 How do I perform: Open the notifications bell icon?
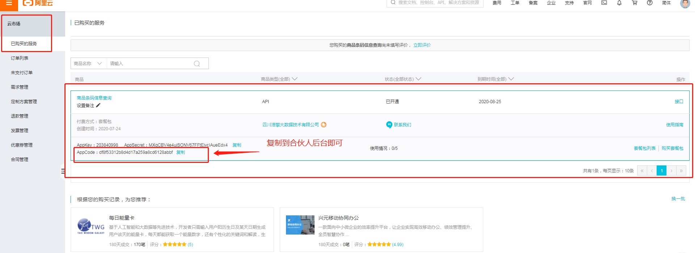tap(619, 3)
